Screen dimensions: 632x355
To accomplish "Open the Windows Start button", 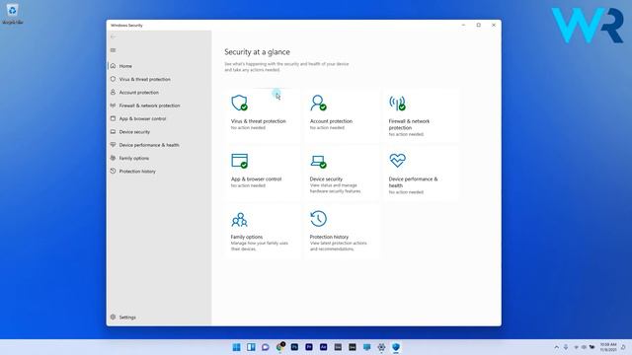I will (x=236, y=347).
